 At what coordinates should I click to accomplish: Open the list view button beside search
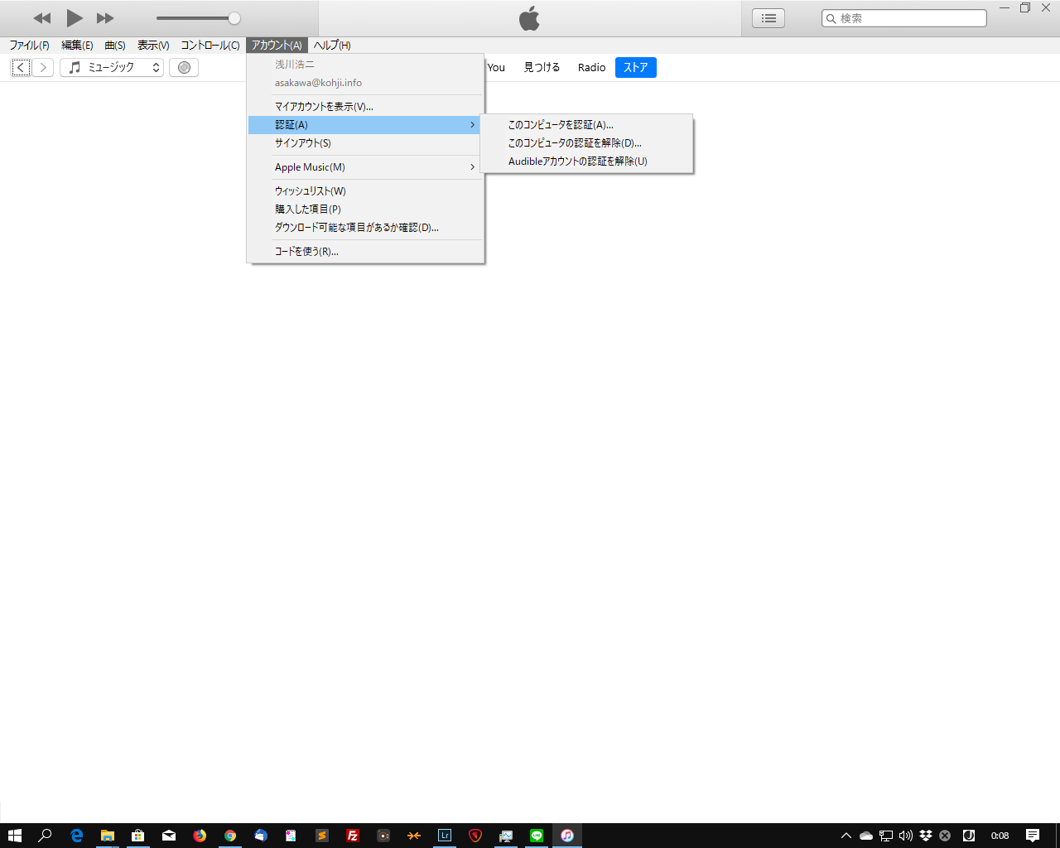click(x=768, y=18)
